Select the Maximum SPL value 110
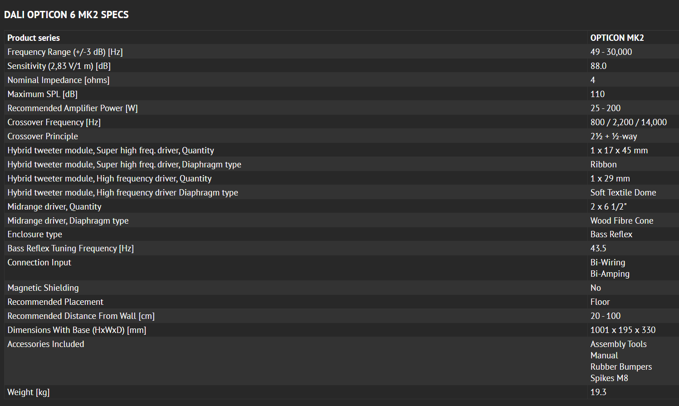The height and width of the screenshot is (406, 679). tap(597, 94)
